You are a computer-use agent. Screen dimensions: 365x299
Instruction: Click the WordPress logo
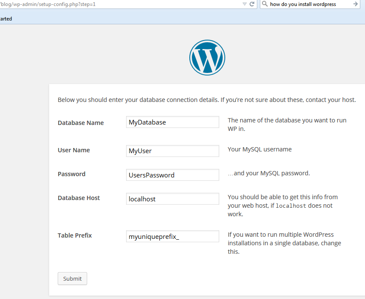pyautogui.click(x=207, y=58)
